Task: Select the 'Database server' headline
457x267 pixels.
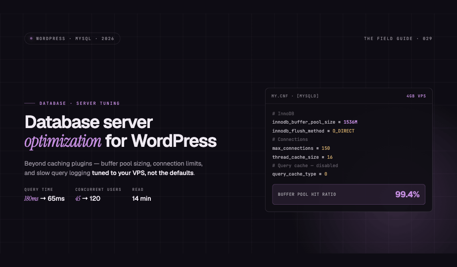Action: [x=89, y=122]
